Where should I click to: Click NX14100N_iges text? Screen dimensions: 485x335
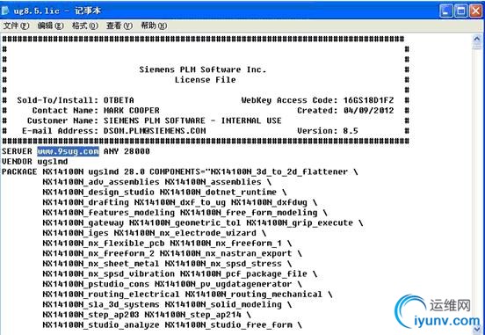76,233
